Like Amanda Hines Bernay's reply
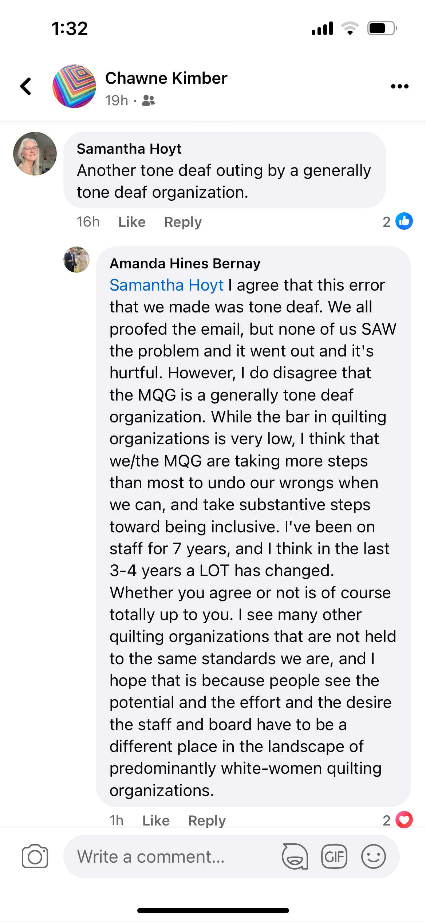Image resolution: width=426 pixels, height=922 pixels. 156,820
